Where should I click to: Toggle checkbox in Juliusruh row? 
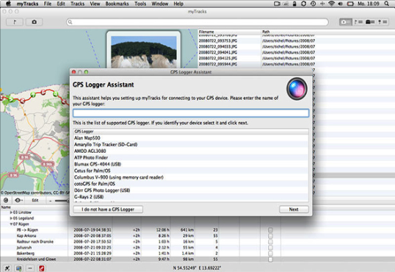270,248
